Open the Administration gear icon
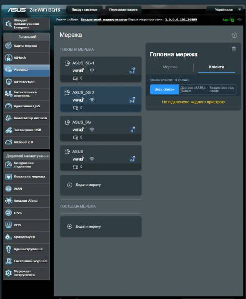 click(x=8, y=249)
